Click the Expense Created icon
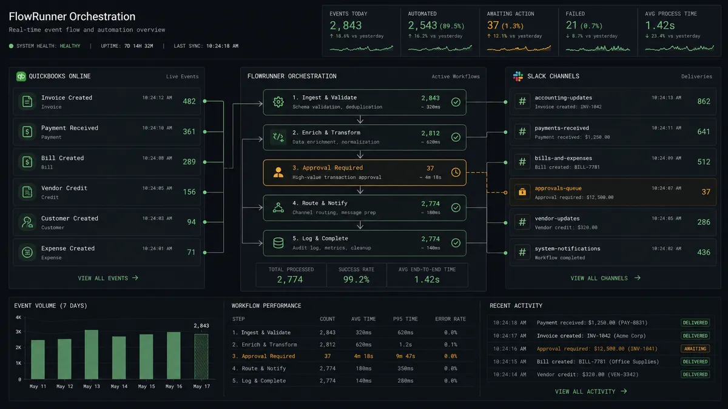The width and height of the screenshot is (728, 409). [x=27, y=252]
